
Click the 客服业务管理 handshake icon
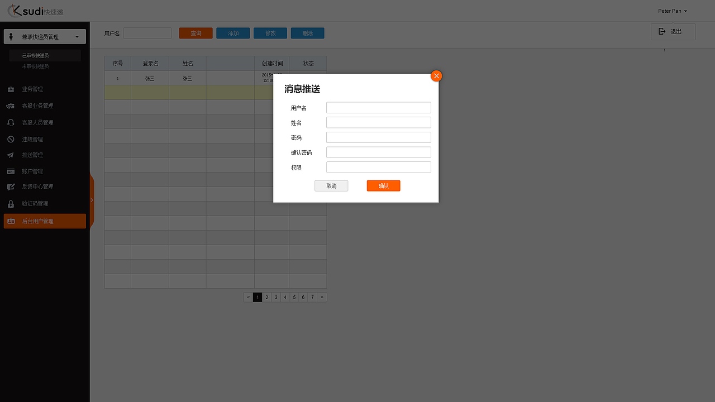[x=11, y=106]
